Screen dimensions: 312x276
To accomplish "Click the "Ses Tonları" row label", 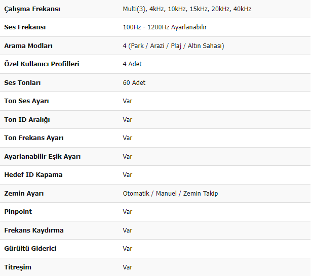I will coord(22,82).
